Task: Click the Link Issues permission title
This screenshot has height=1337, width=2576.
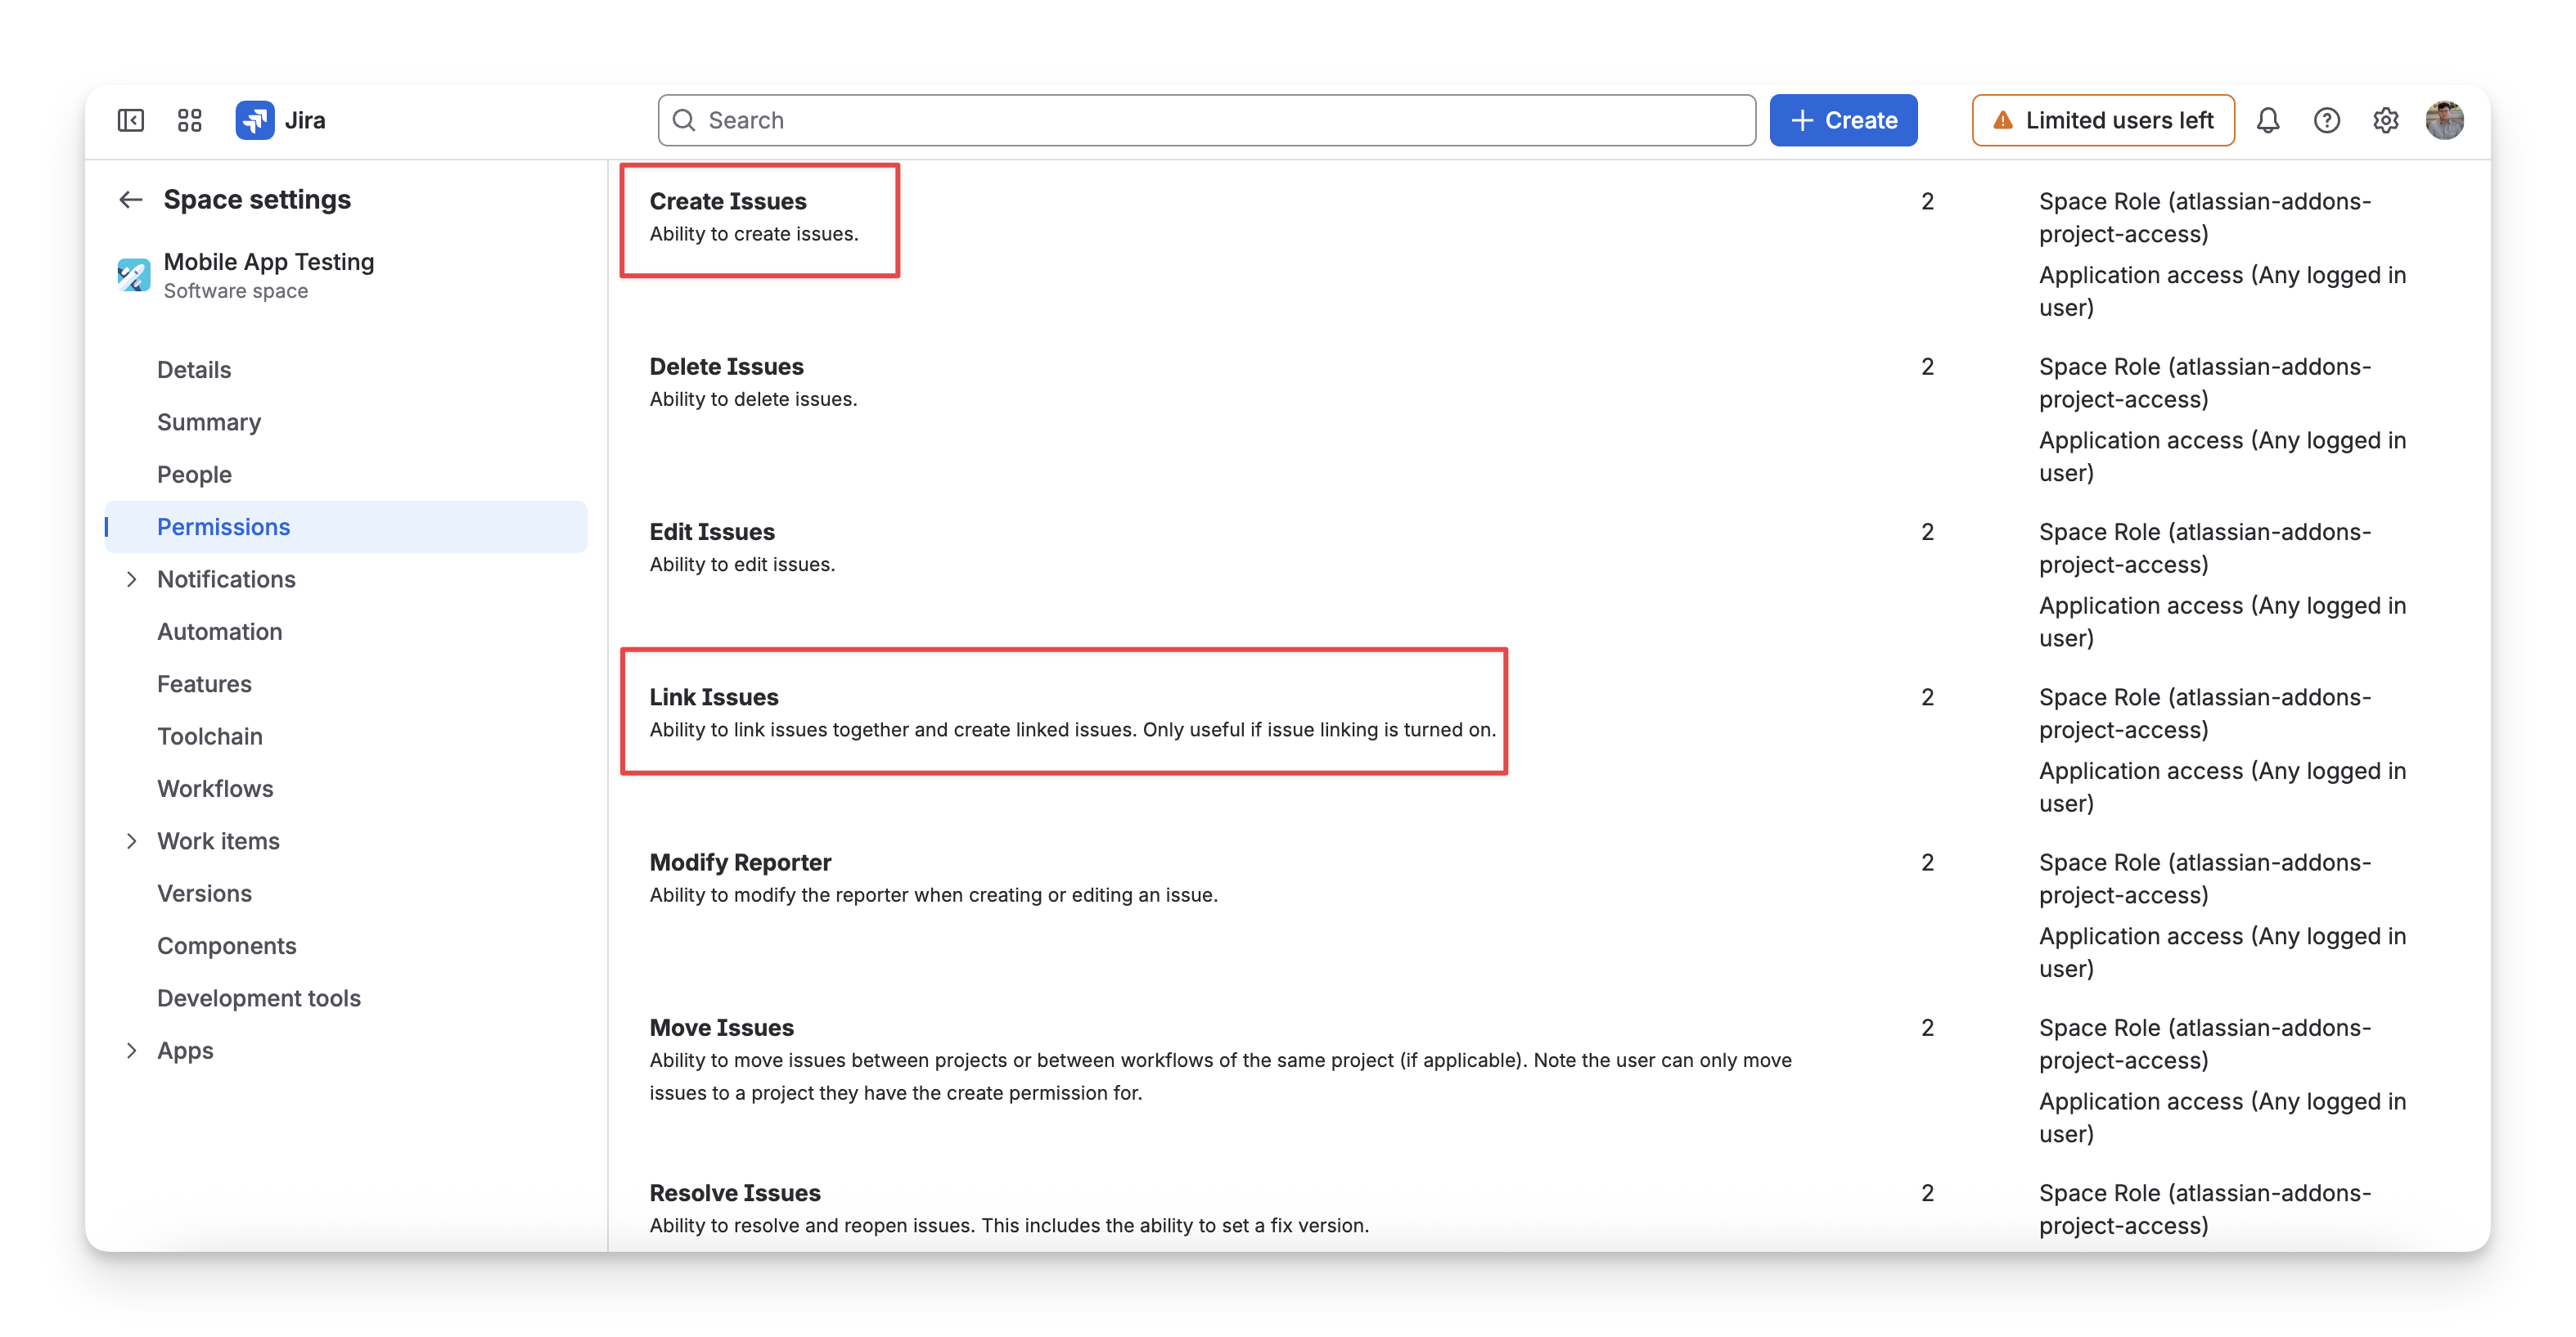Action: pyautogui.click(x=714, y=697)
